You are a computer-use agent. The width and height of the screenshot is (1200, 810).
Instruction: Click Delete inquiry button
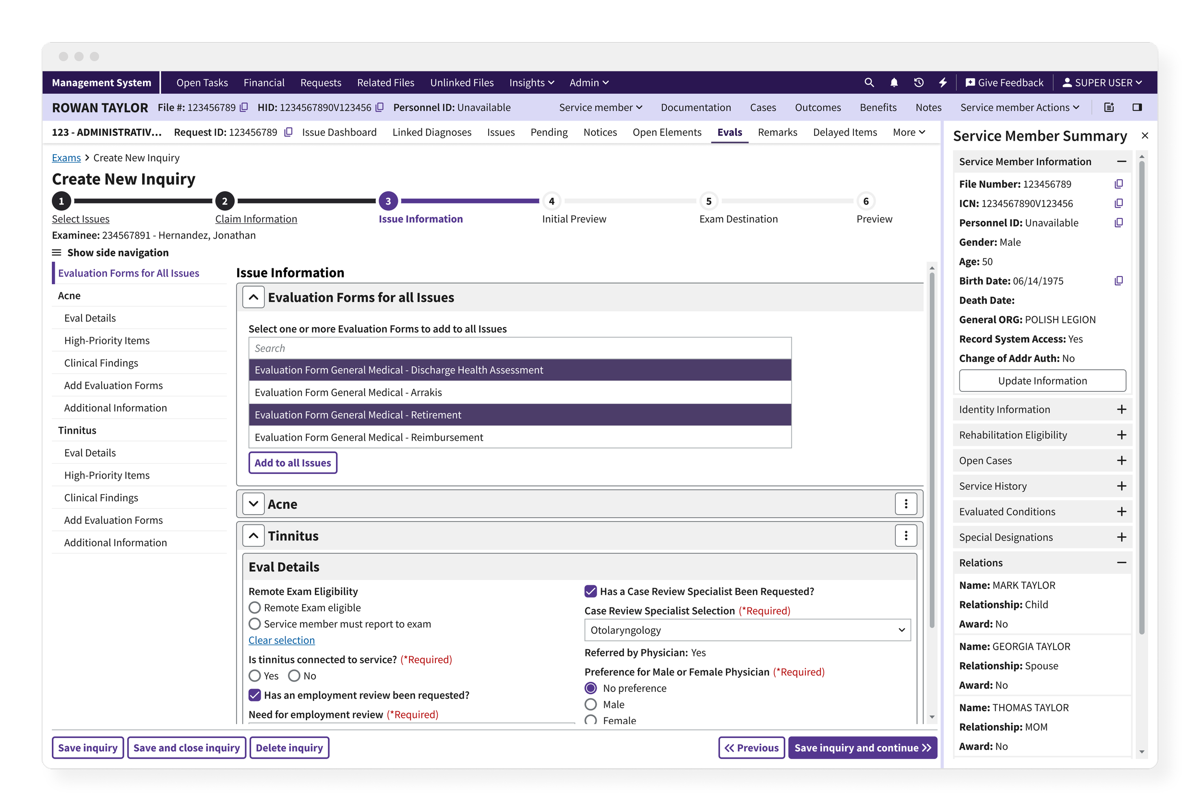289,748
